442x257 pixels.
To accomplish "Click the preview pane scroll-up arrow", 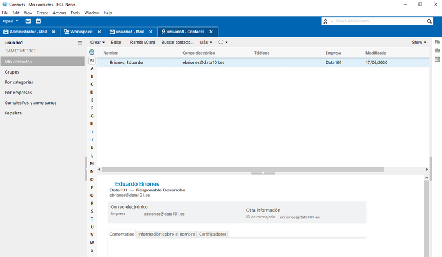I will 426,178.
